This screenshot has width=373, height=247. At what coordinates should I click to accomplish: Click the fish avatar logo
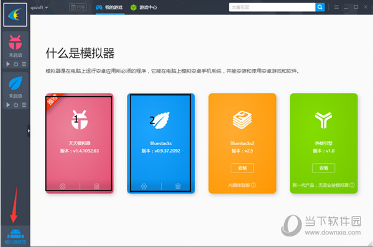(15, 14)
